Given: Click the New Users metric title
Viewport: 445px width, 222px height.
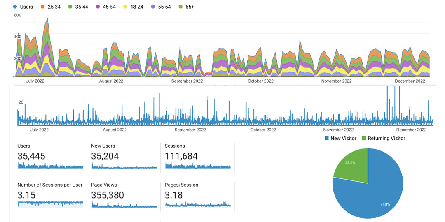Looking at the screenshot, I should click(103, 146).
